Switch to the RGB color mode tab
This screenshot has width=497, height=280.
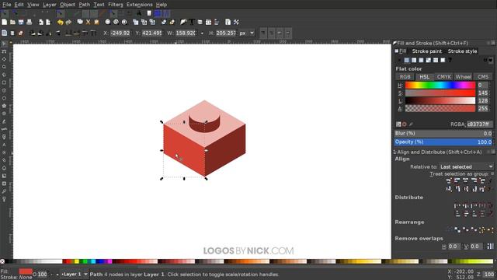point(405,77)
